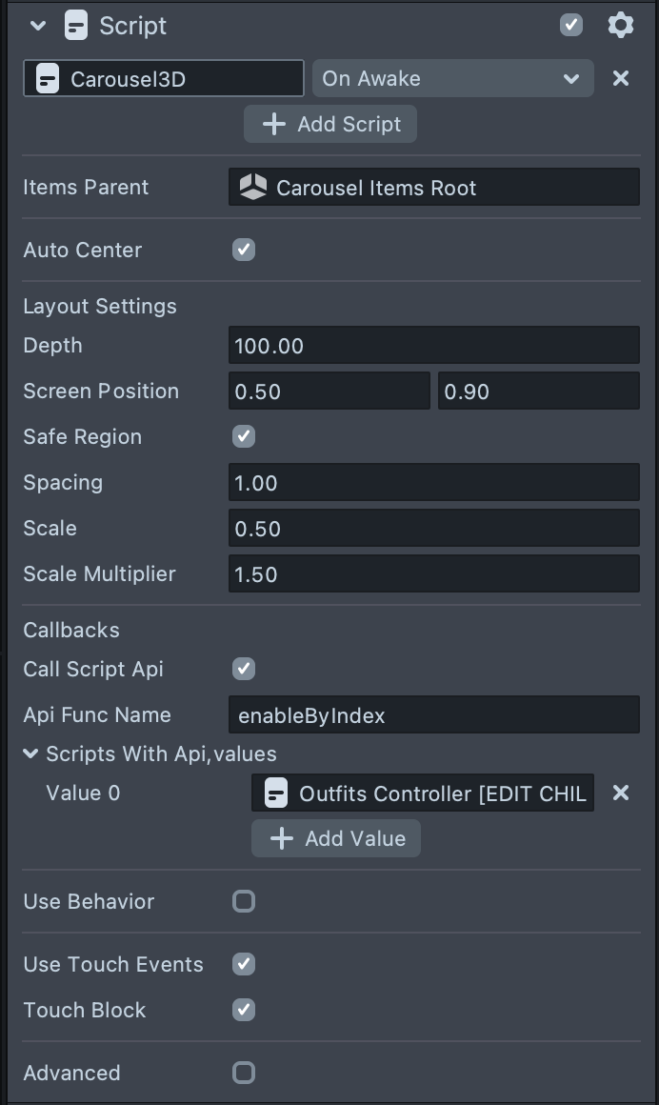Enable the Use Behavior checkbox
This screenshot has height=1105, width=659.
pos(244,901)
